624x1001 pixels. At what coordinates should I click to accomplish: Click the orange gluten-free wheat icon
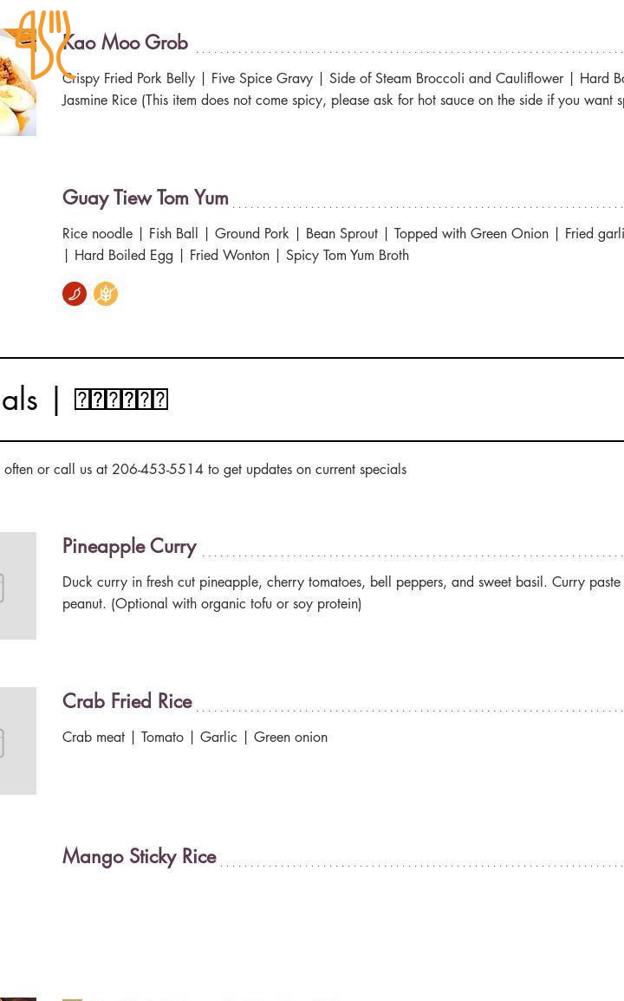106,294
